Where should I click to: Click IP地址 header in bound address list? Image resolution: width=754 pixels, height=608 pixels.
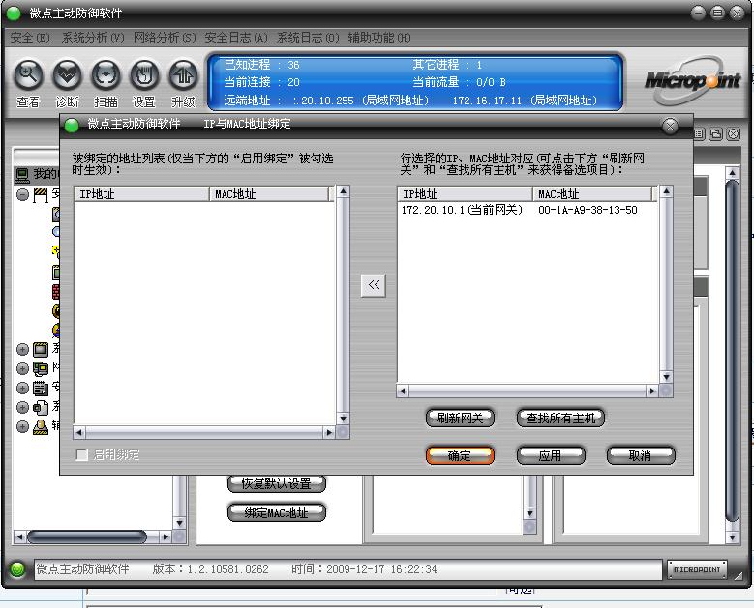(x=142, y=194)
